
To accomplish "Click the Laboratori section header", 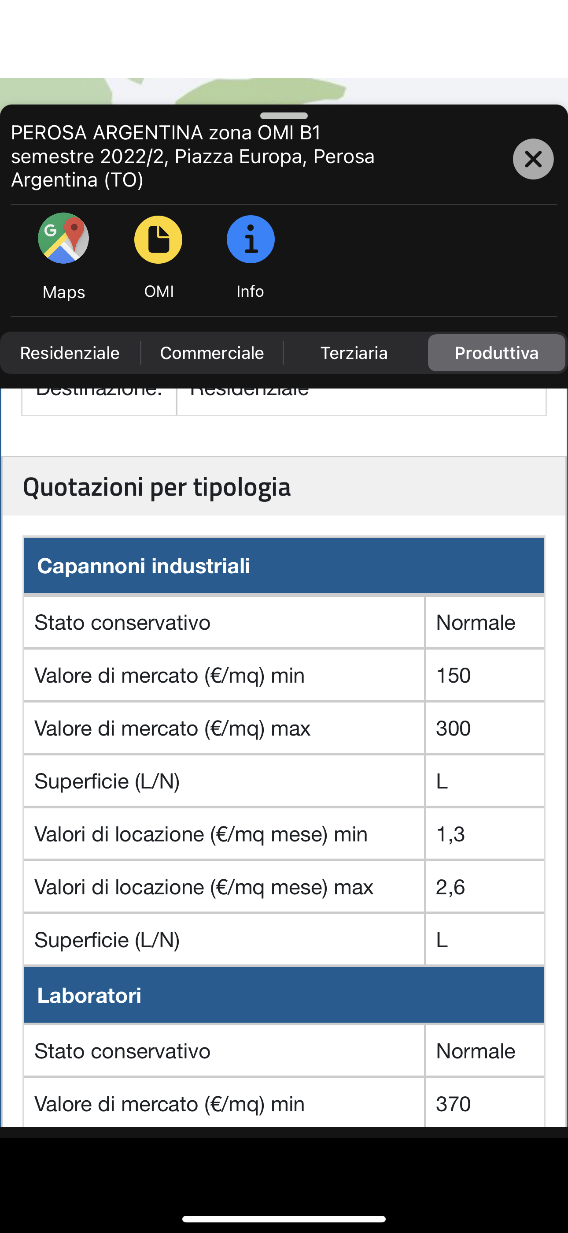I will pos(284,995).
